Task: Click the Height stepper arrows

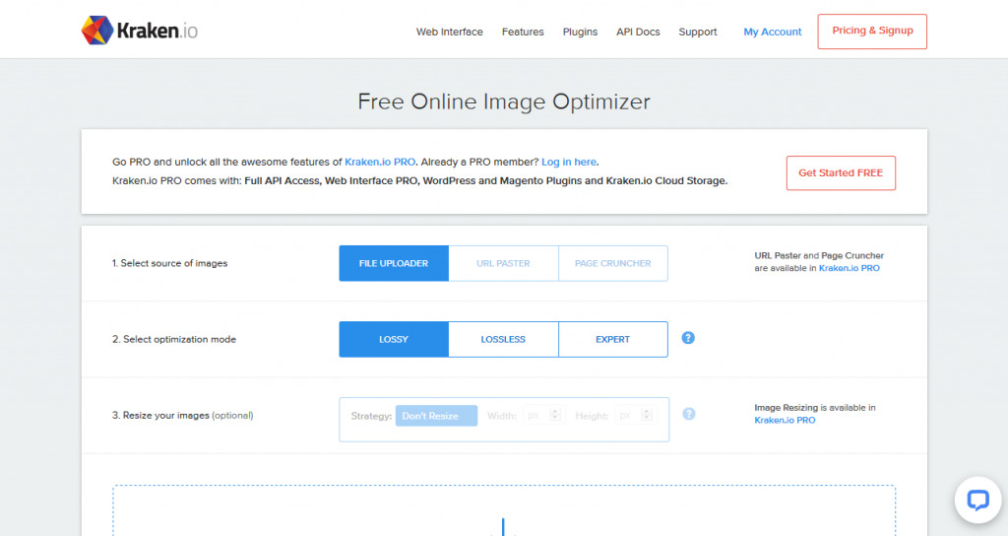Action: (647, 415)
